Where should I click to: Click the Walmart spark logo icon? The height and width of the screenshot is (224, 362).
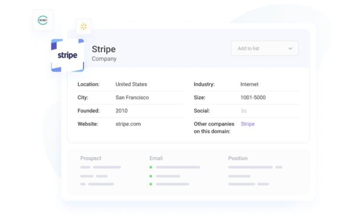(84, 27)
